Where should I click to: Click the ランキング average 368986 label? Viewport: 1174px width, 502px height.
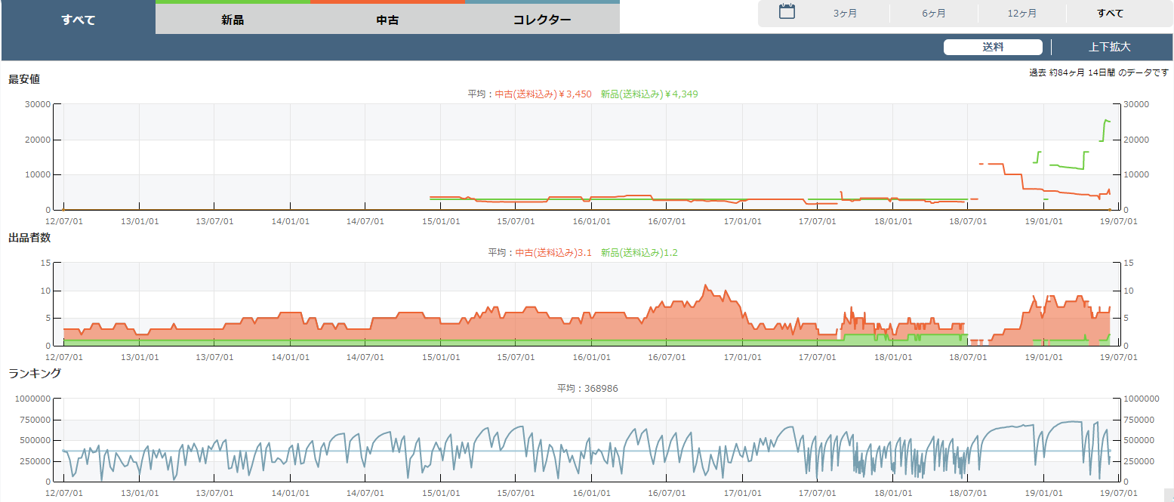pos(588,389)
